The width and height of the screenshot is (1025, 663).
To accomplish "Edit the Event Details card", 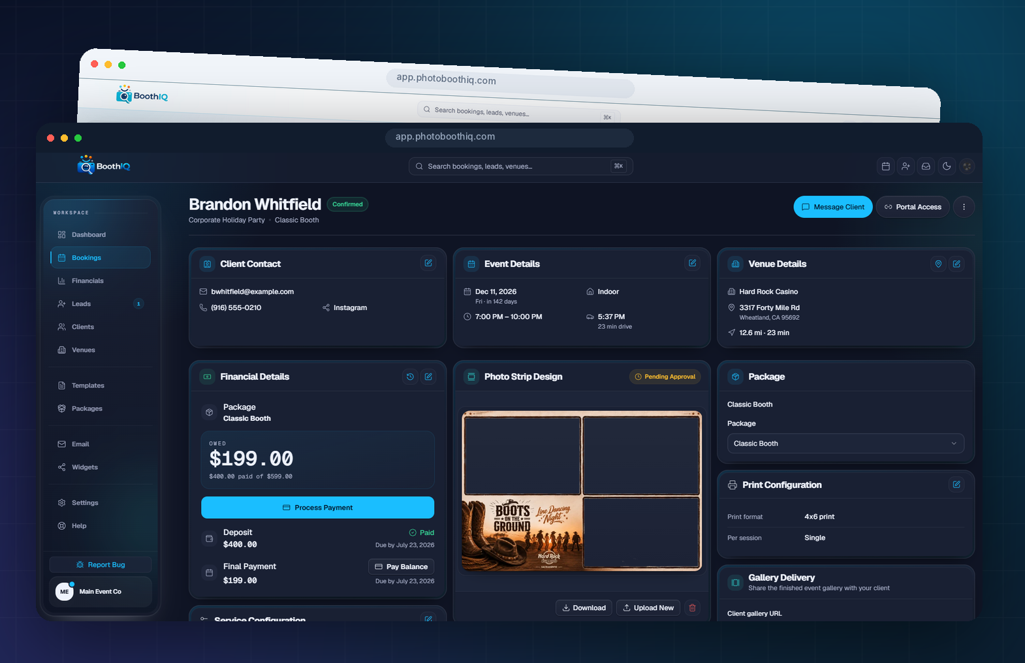I will [x=692, y=263].
